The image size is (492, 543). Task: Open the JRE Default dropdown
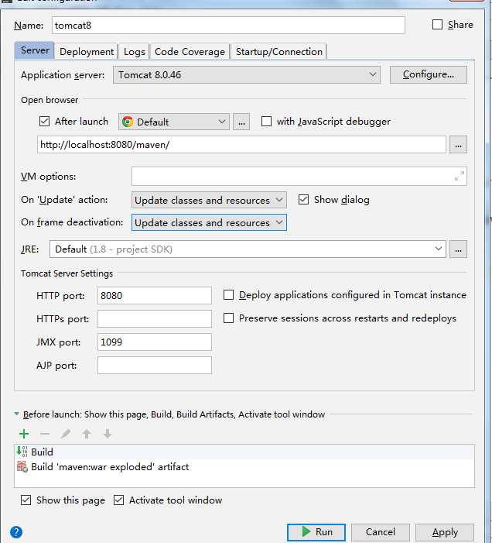pos(248,249)
